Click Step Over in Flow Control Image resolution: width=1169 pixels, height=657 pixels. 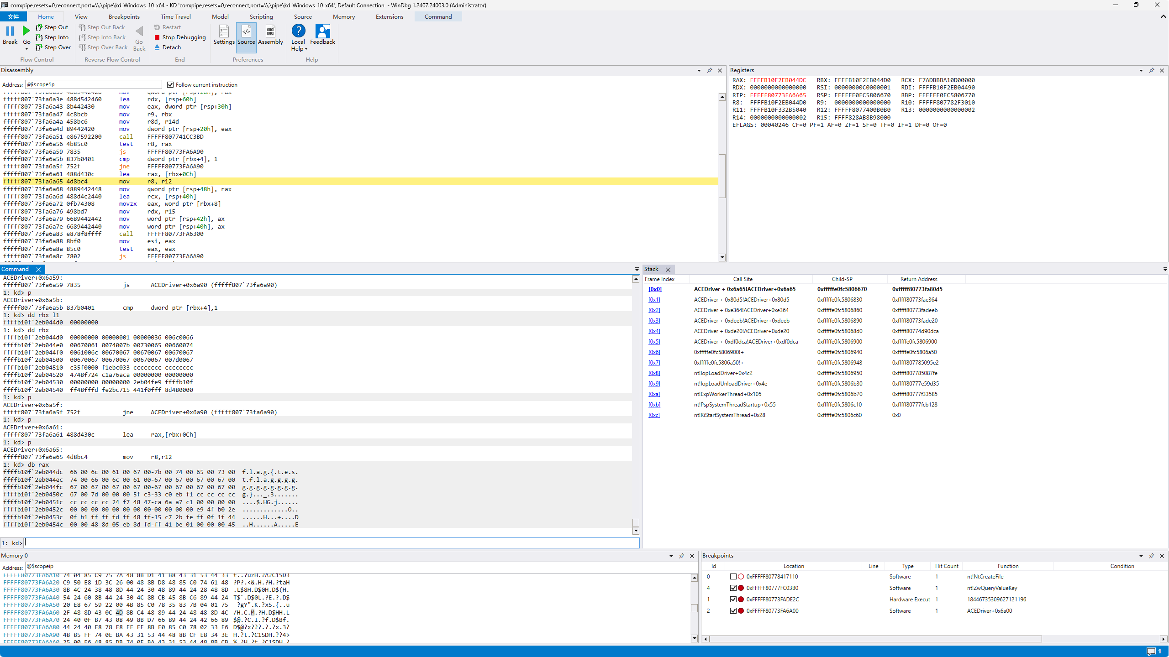pos(53,47)
